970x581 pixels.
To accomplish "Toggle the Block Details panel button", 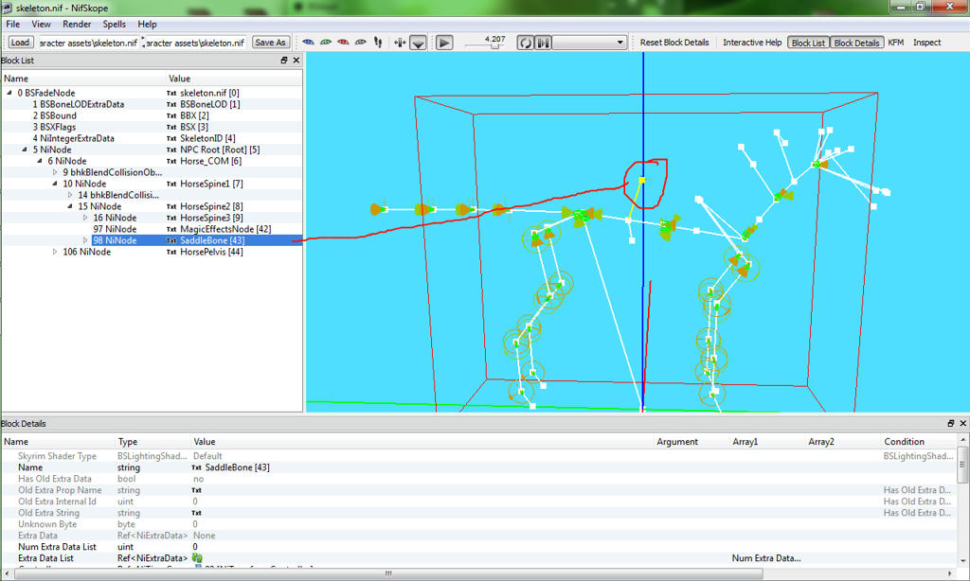I will pyautogui.click(x=856, y=43).
